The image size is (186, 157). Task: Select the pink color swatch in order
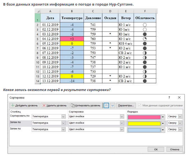pyautogui.click(x=144, y=117)
